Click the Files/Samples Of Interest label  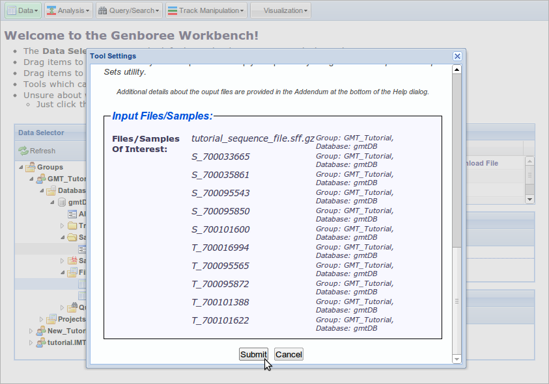point(146,144)
